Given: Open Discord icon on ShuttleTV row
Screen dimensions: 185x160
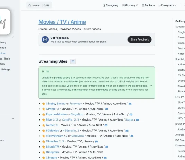Looking at the screenshot, I should [x=107, y=147].
